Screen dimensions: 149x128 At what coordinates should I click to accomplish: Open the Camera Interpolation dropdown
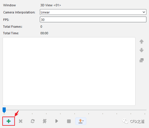click(93, 12)
